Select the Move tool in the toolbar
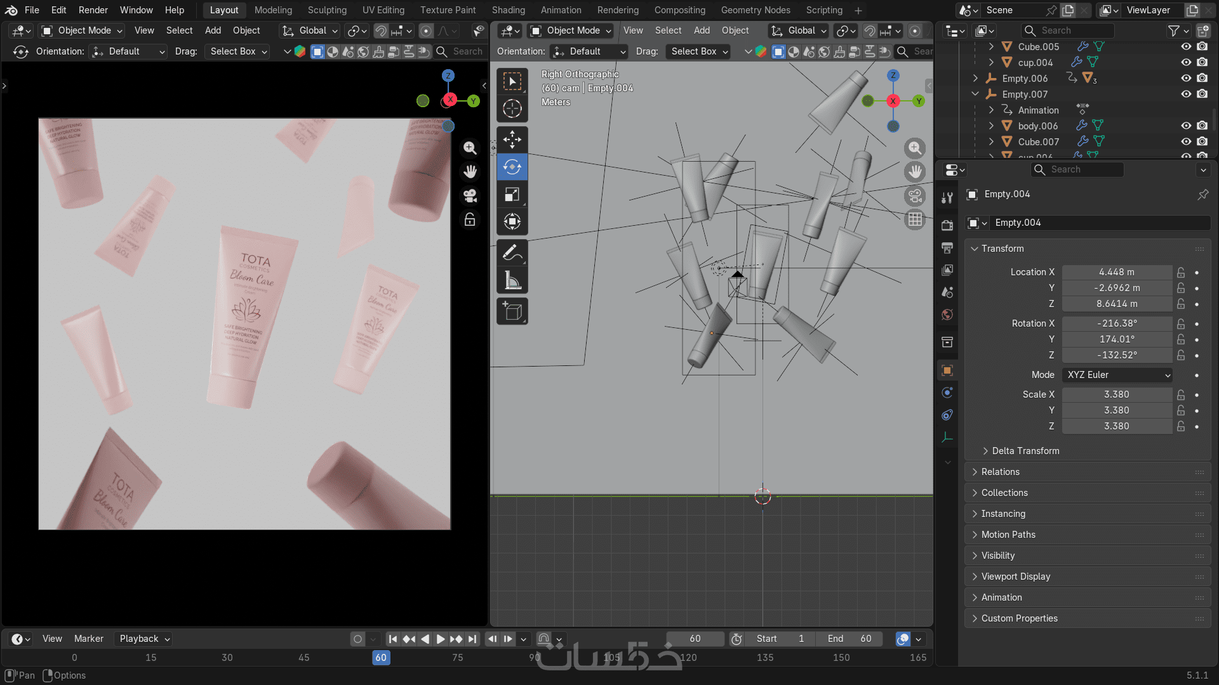Viewport: 1219px width, 685px height. point(512,140)
